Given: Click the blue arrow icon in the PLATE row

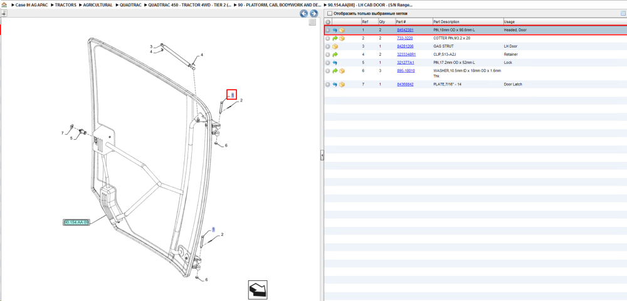Looking at the screenshot, I should (x=335, y=85).
